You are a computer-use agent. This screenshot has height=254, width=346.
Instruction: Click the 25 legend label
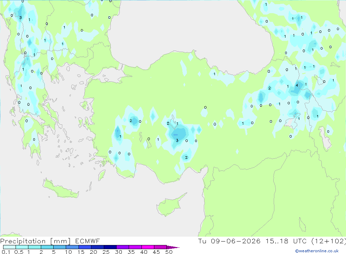tap(106, 252)
